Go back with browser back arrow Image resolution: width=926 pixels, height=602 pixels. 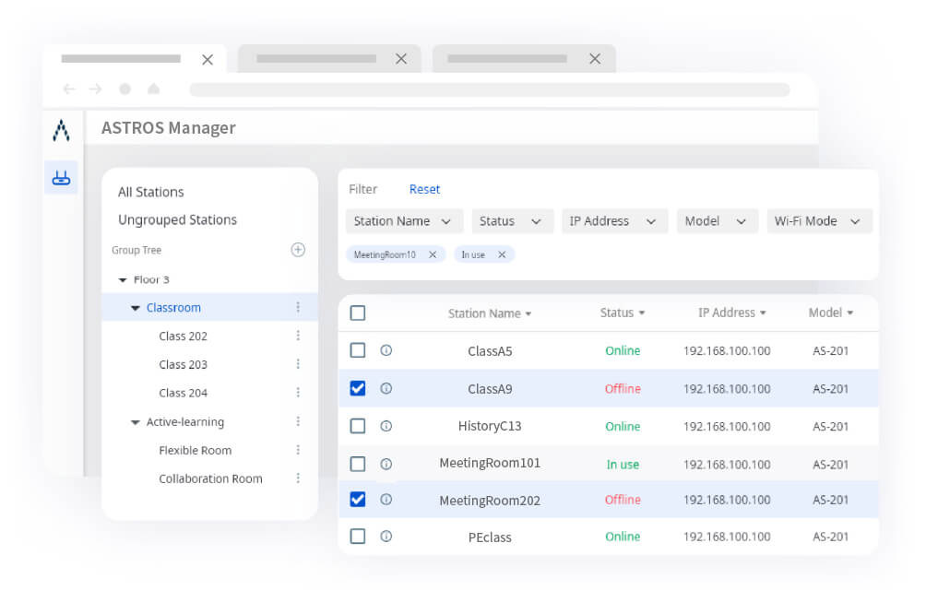click(69, 89)
